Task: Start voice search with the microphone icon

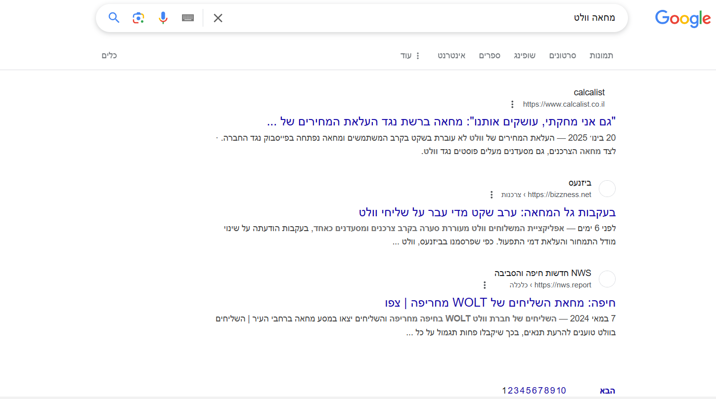Action: point(163,18)
